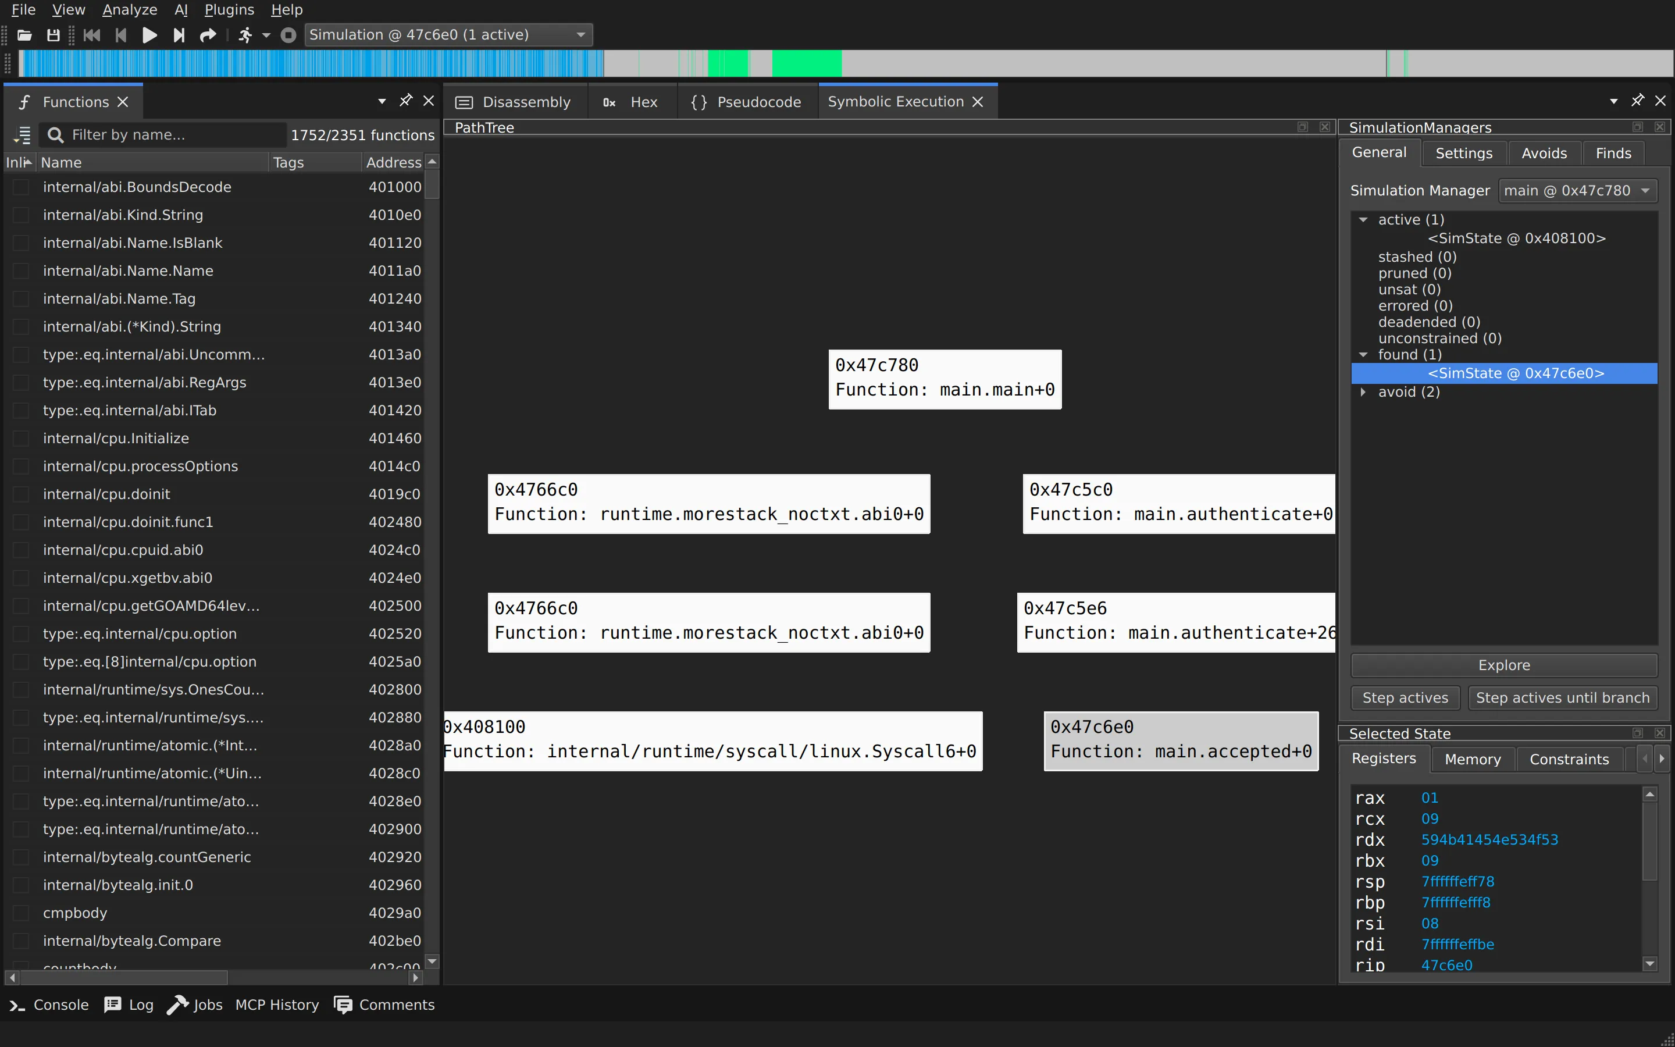
Task: Close the Symbolic Execution tab
Action: click(977, 102)
